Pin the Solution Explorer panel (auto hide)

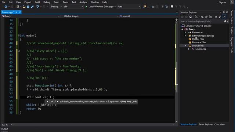click(224, 12)
